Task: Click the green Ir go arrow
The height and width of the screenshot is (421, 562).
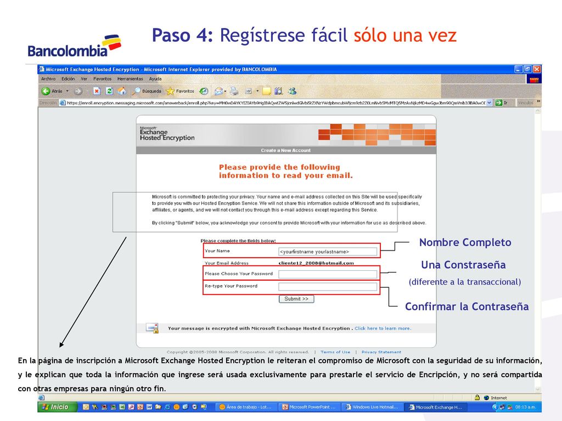Action: [x=498, y=103]
